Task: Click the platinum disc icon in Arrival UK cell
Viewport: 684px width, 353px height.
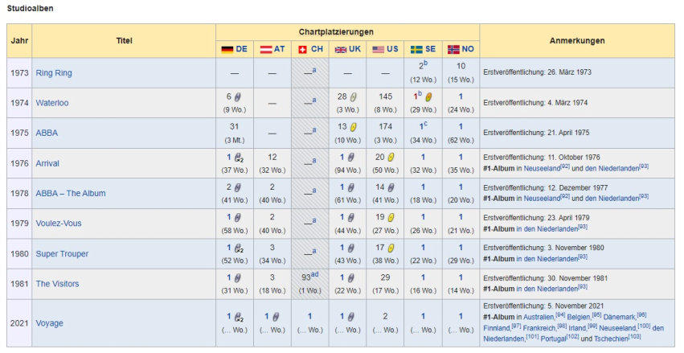Action: 350,158
